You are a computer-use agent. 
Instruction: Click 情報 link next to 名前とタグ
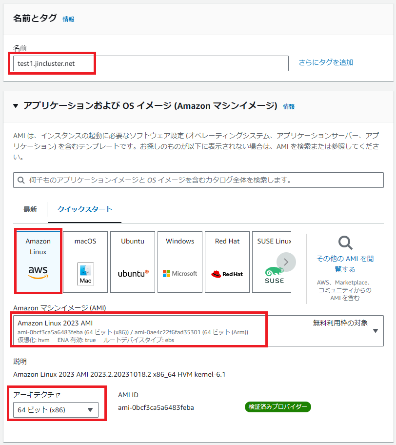68,19
